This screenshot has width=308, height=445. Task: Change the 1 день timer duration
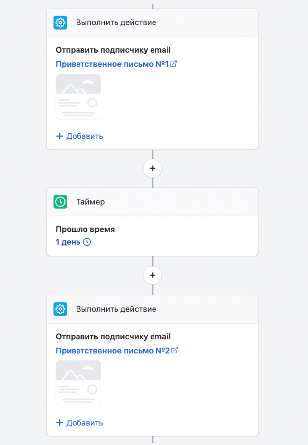(68, 242)
